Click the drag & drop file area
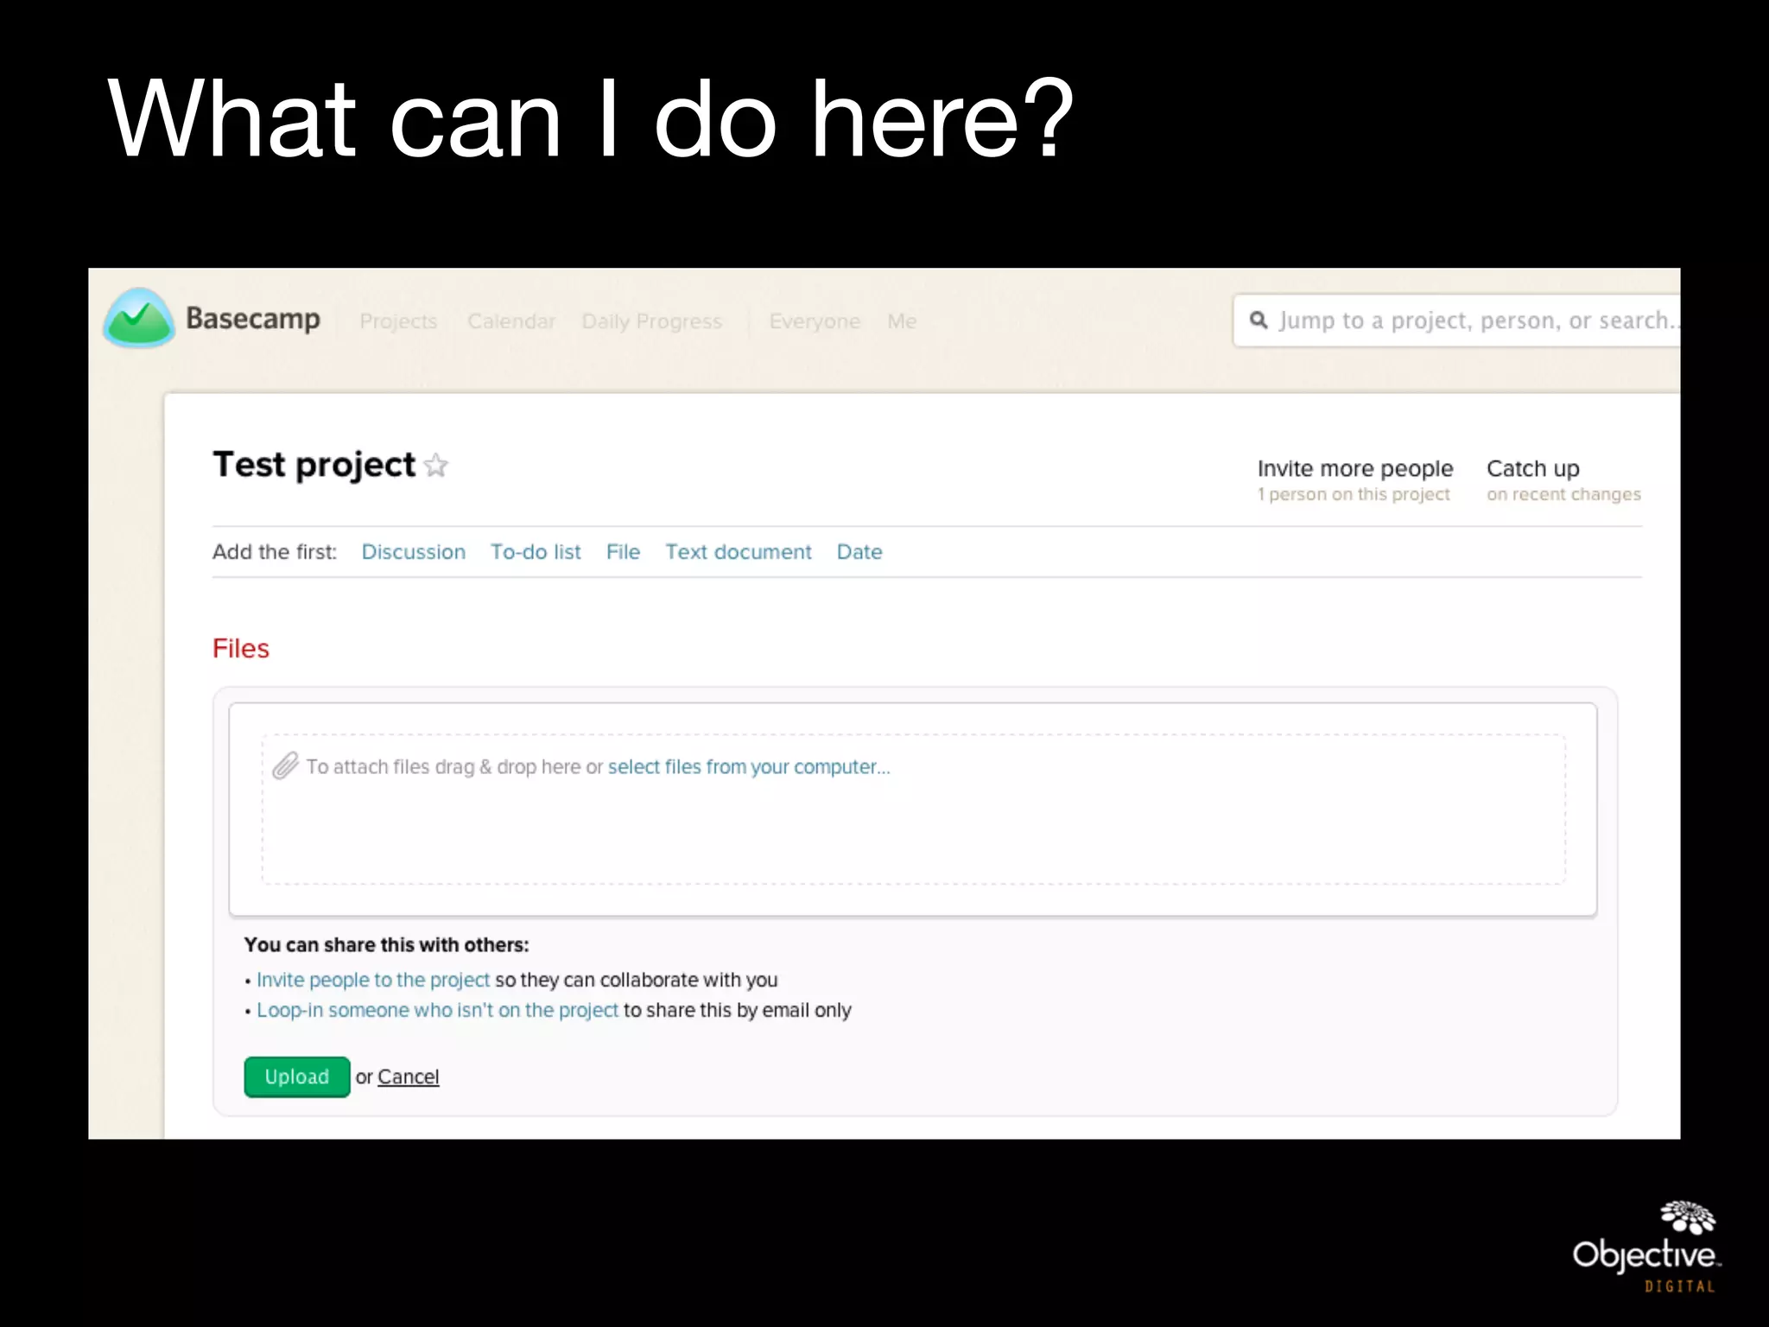 [913, 810]
